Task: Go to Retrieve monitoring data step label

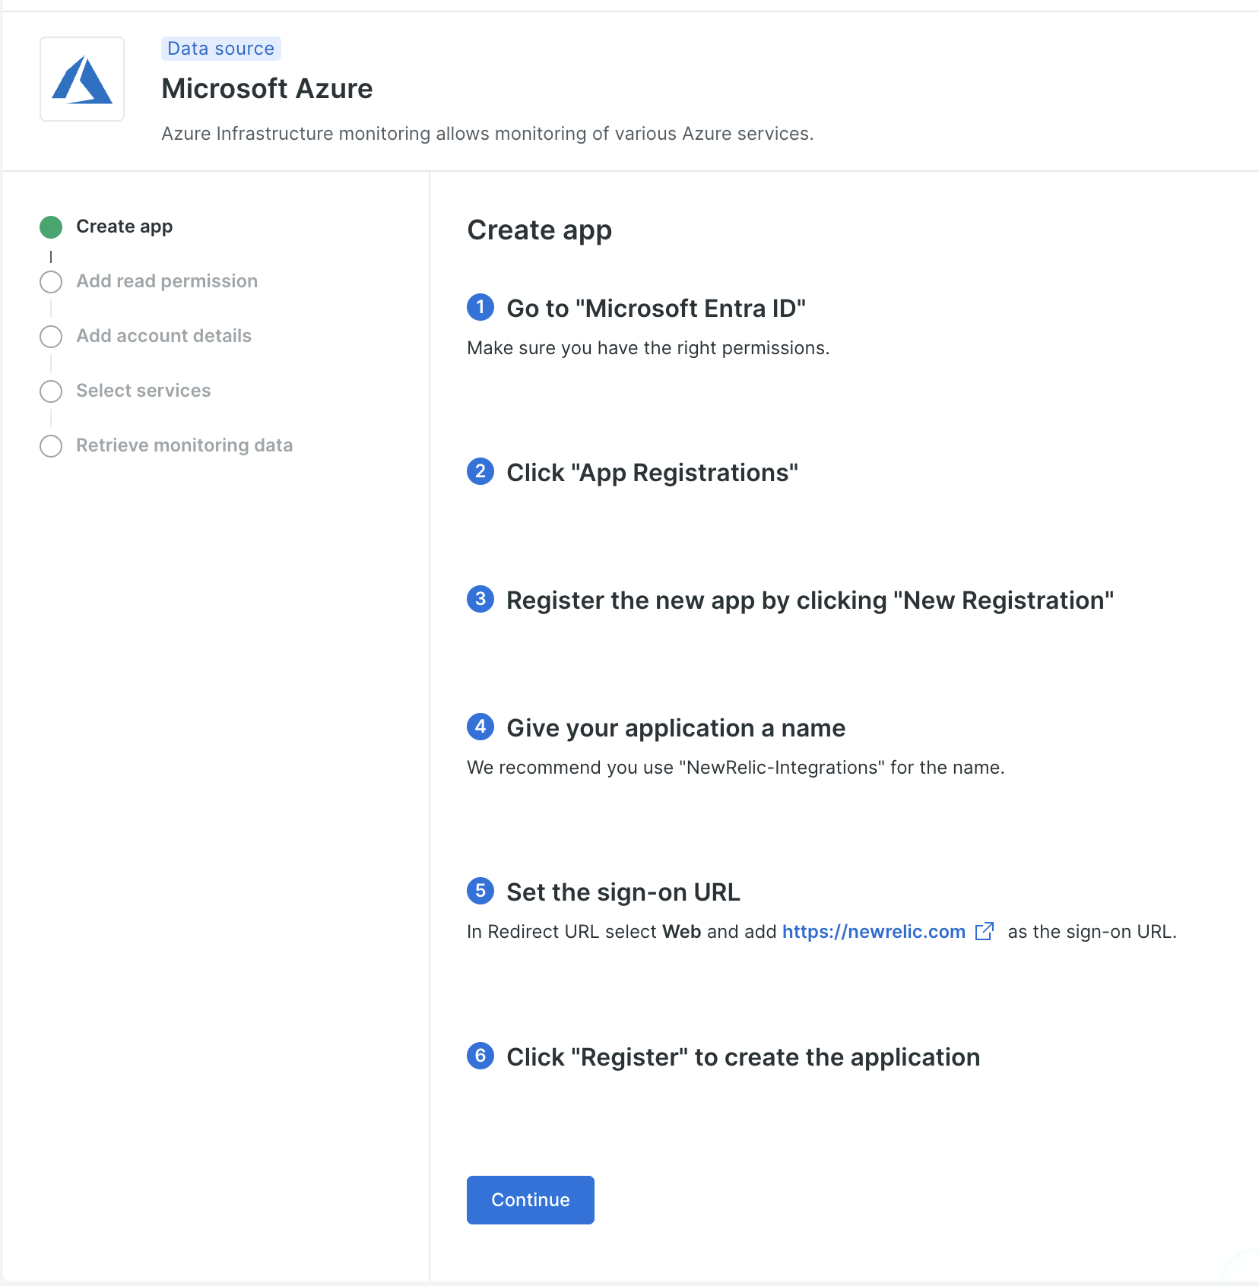Action: (184, 445)
